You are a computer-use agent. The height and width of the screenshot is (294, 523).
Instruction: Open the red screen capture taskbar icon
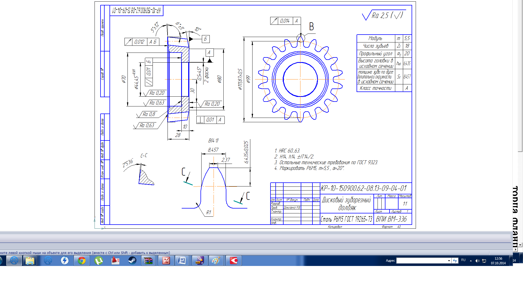234,261
